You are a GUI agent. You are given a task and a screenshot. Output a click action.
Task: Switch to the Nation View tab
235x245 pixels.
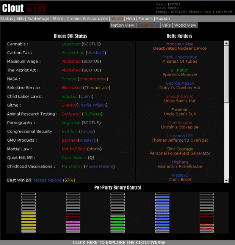[122, 25]
